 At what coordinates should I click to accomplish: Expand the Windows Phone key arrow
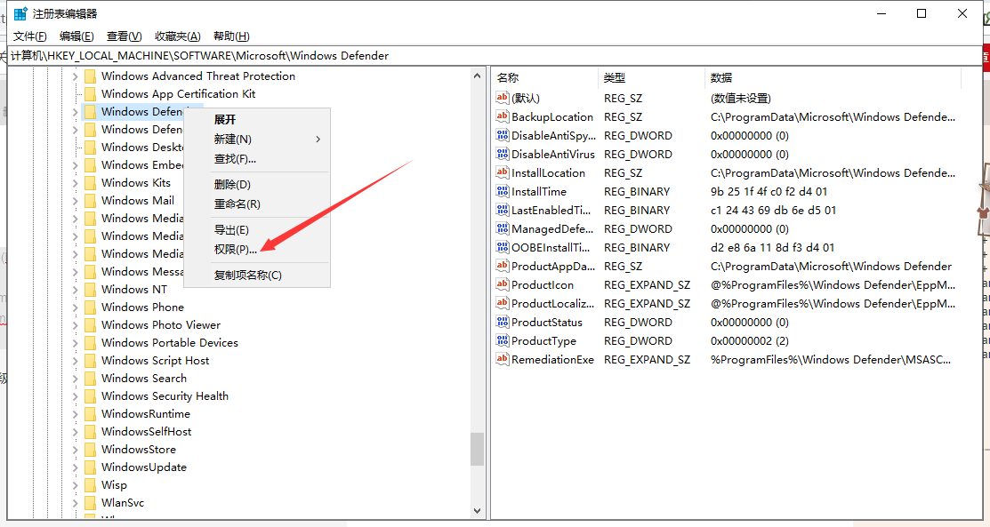tap(75, 307)
